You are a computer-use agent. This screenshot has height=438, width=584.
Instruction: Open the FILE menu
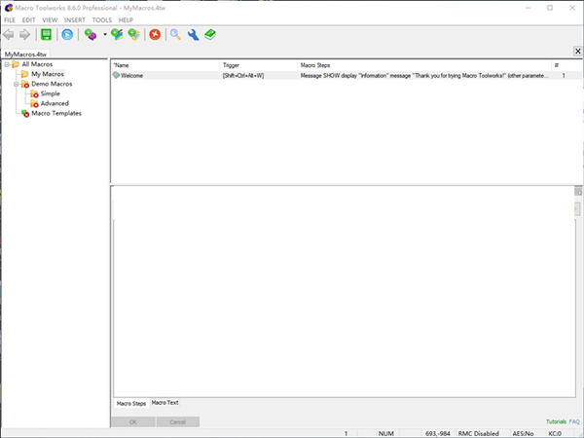pyautogui.click(x=10, y=20)
